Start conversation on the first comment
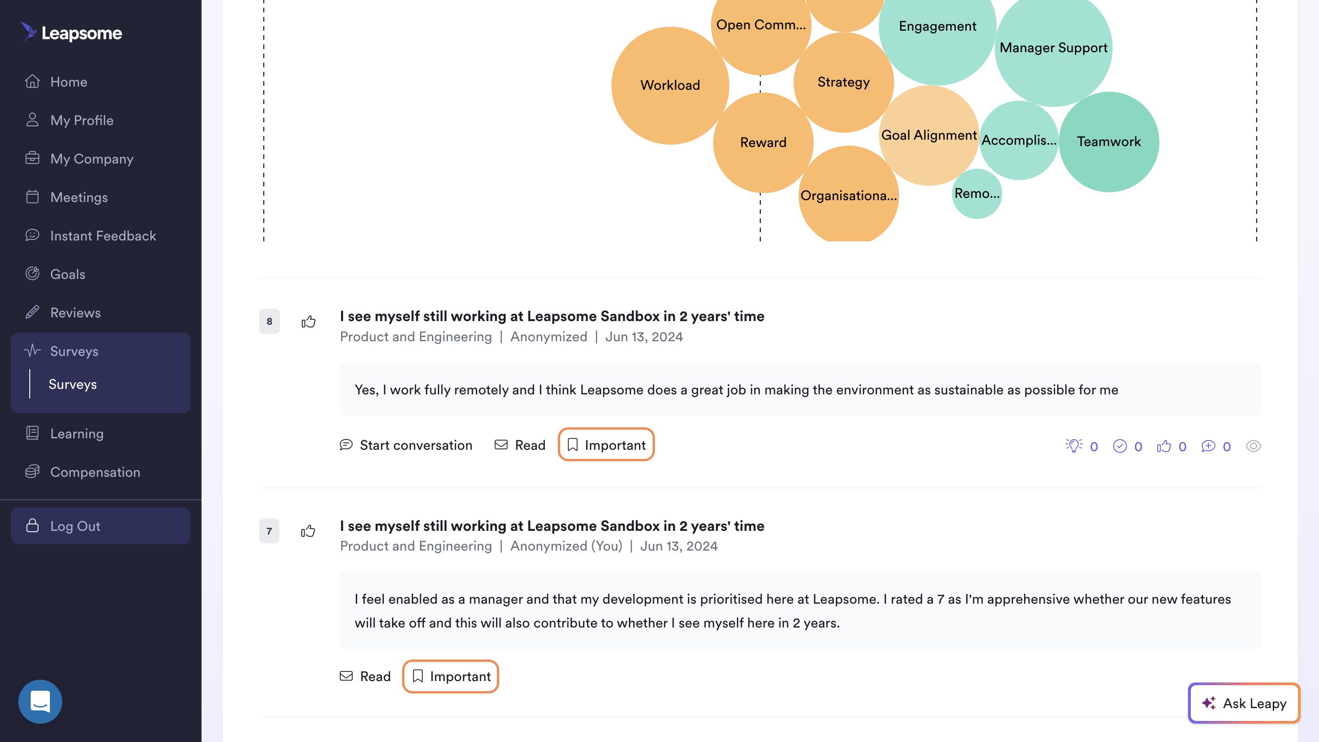Viewport: 1319px width, 742px height. 406,445
